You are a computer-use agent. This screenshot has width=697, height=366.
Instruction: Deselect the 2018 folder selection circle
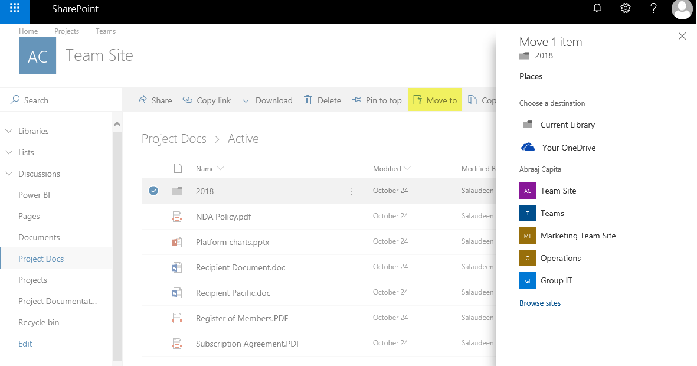[153, 191]
